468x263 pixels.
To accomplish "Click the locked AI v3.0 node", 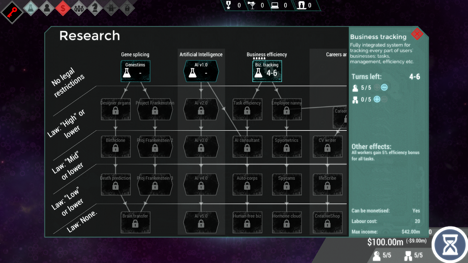I will coord(201,147).
